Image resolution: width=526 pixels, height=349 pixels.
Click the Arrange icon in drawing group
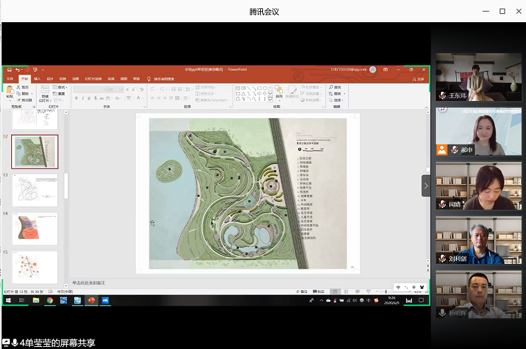click(279, 91)
